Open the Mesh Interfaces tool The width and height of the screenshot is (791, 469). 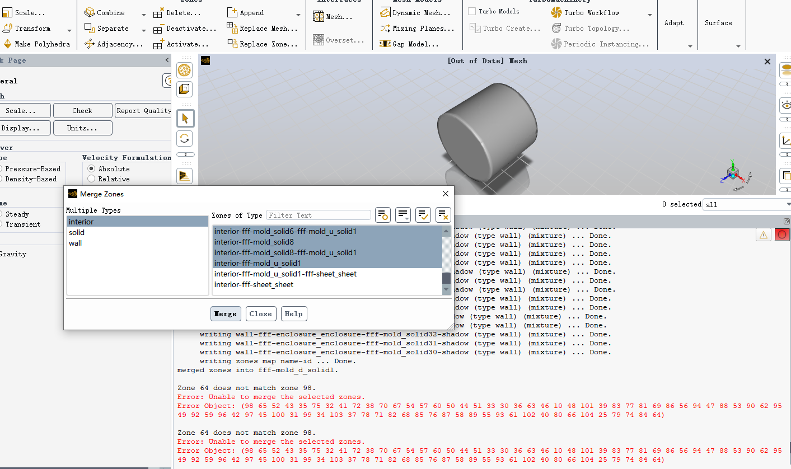pos(333,17)
